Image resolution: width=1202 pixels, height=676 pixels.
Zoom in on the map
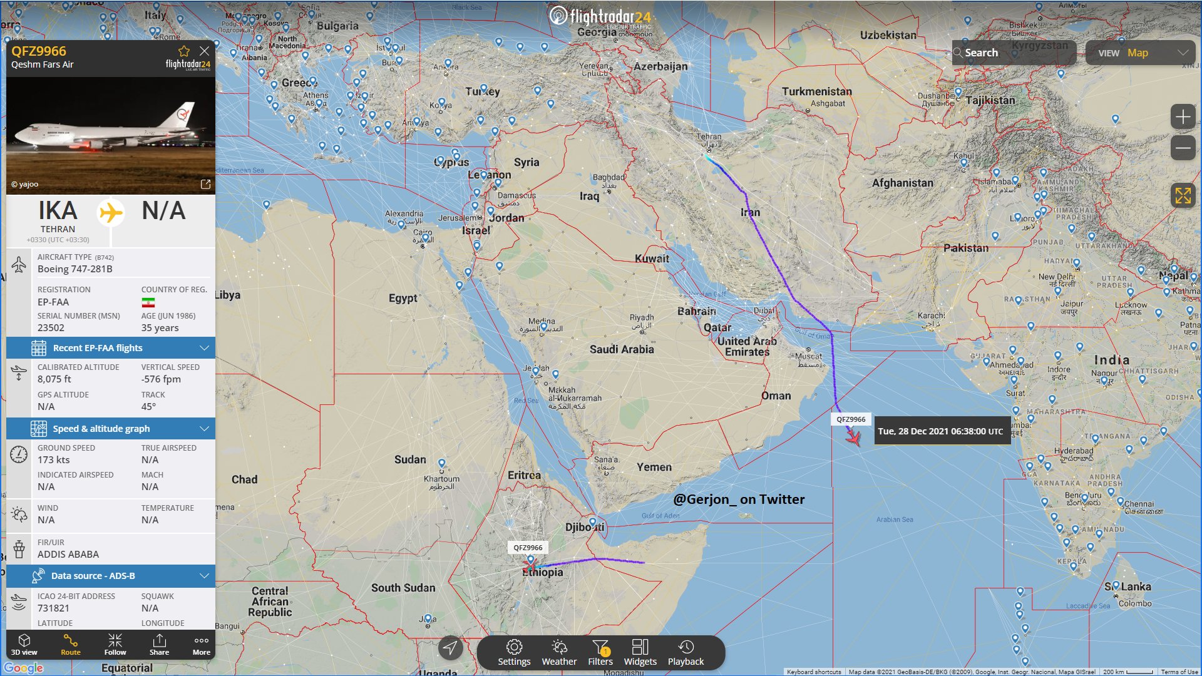(1183, 117)
